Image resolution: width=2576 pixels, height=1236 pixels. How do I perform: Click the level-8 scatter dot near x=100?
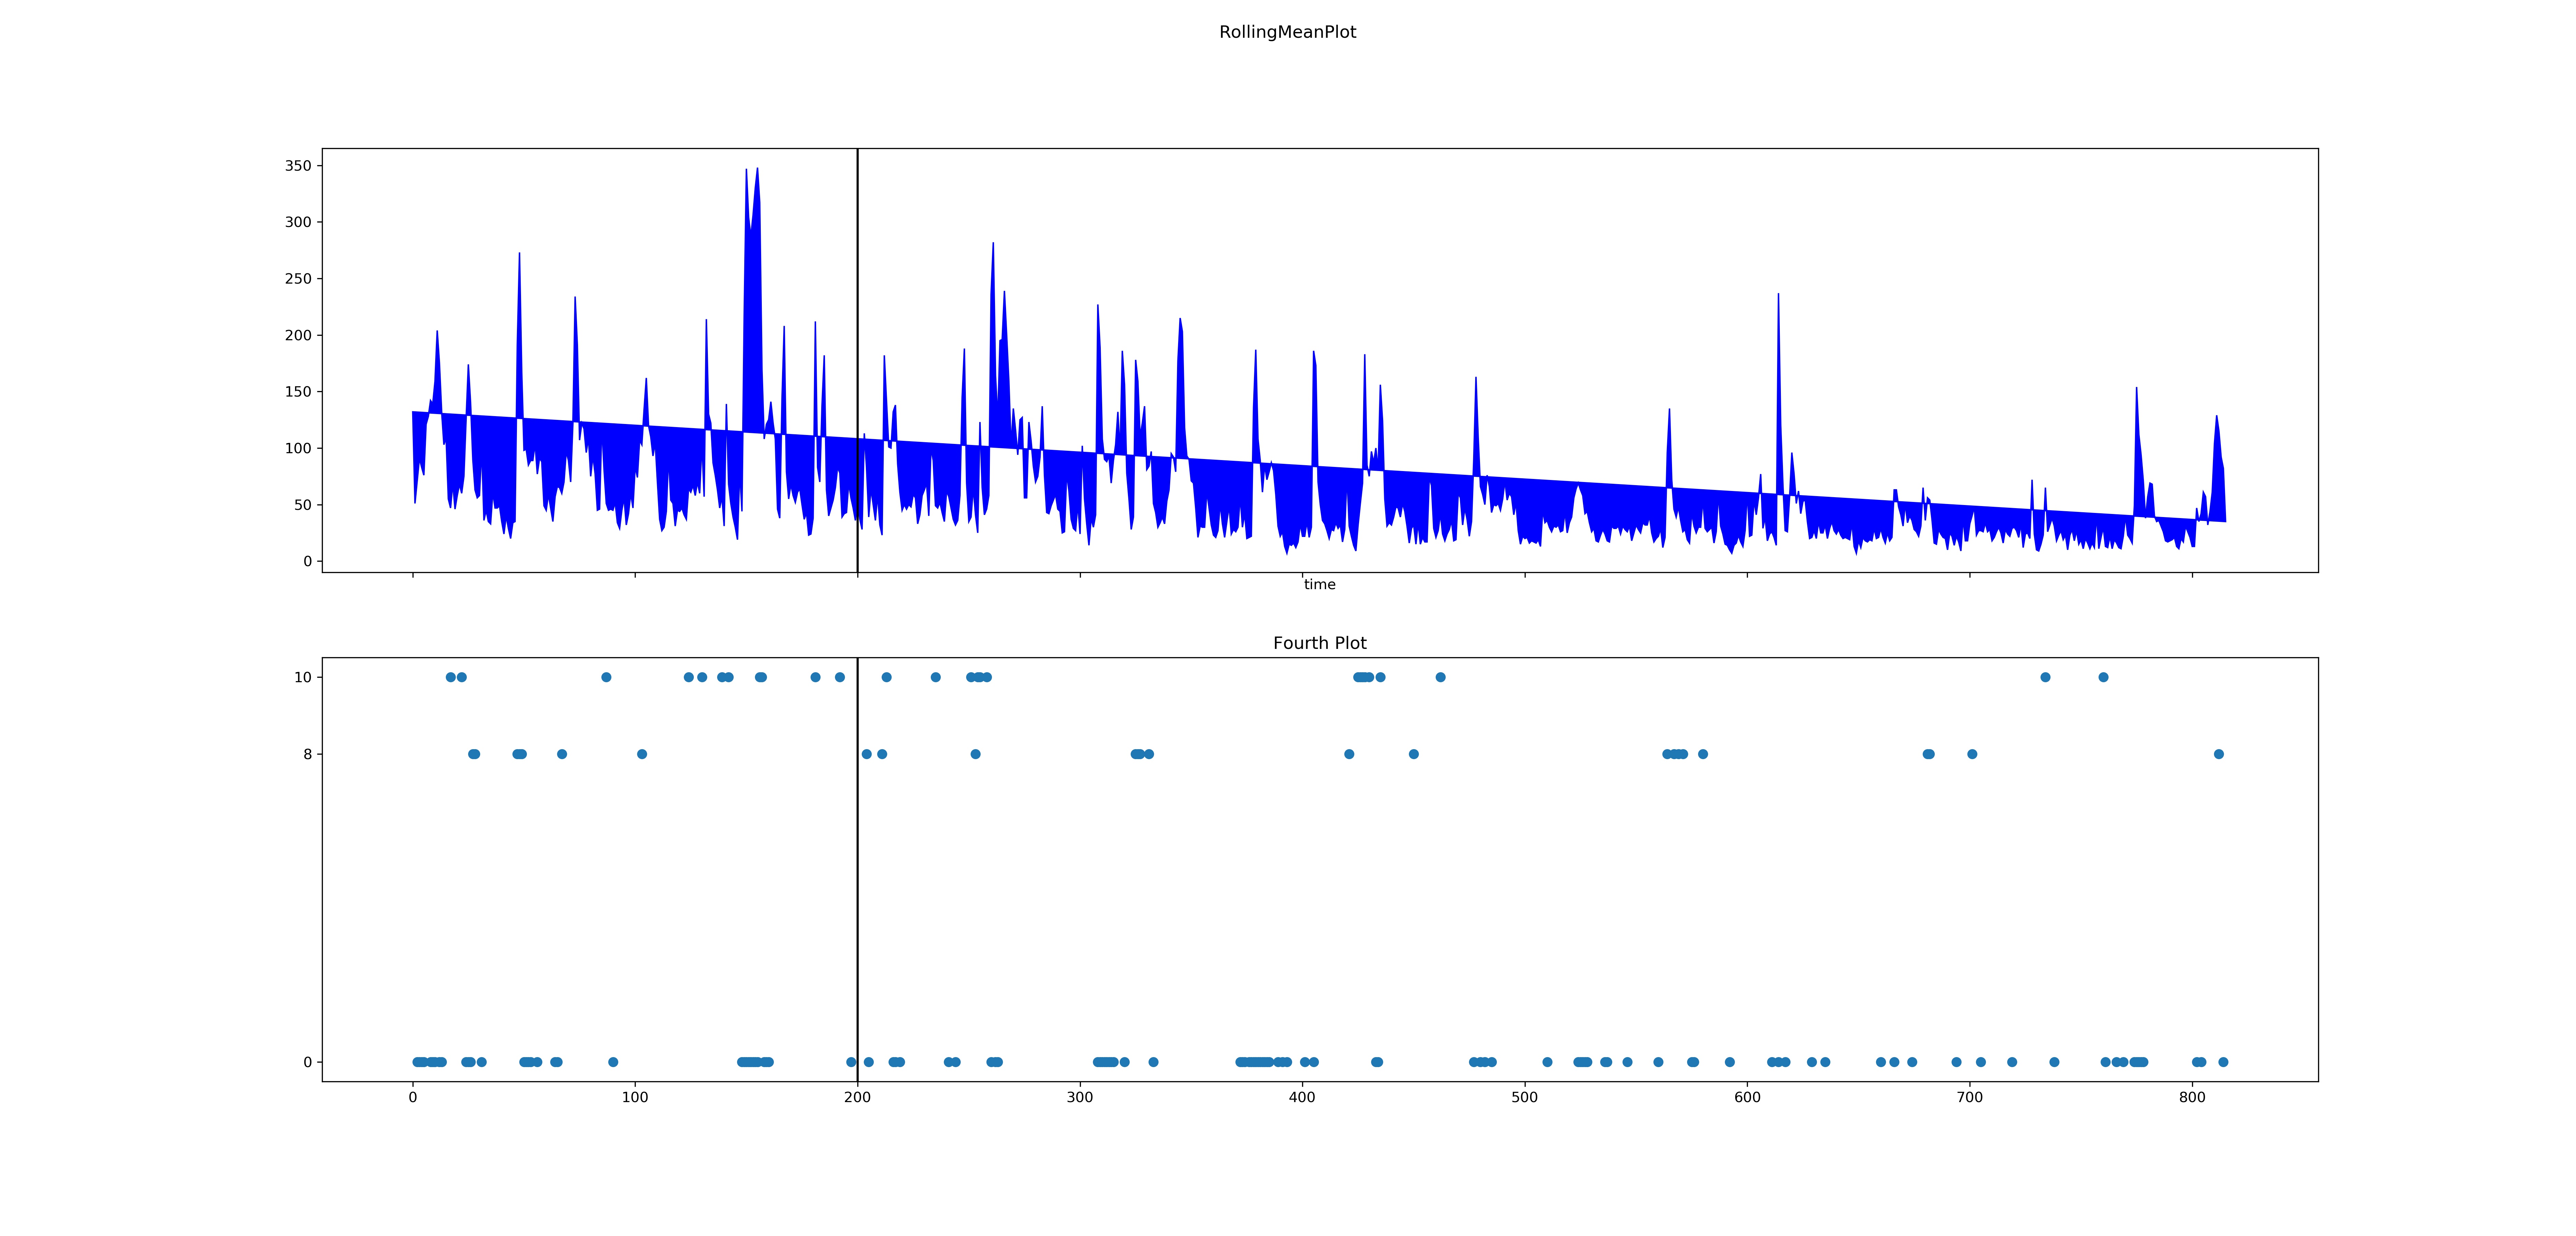click(642, 754)
